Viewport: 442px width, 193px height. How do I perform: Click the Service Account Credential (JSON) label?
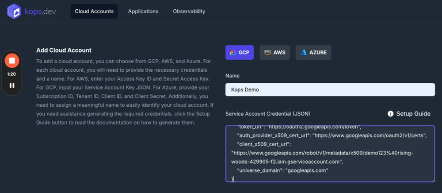tap(268, 114)
